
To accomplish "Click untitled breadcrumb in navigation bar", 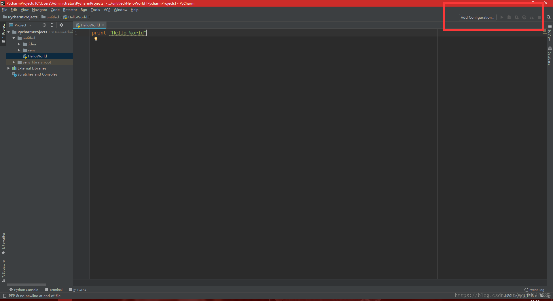I will [50, 17].
